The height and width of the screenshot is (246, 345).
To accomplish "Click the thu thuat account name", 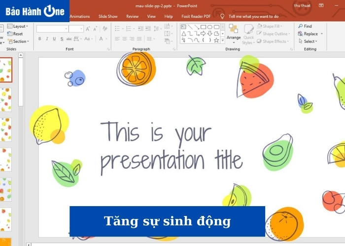I will [x=302, y=5].
